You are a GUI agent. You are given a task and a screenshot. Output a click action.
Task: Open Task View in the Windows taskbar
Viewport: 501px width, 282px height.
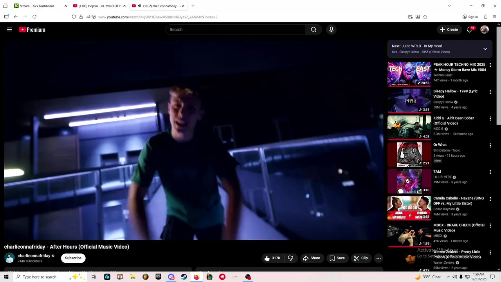[x=94, y=277]
